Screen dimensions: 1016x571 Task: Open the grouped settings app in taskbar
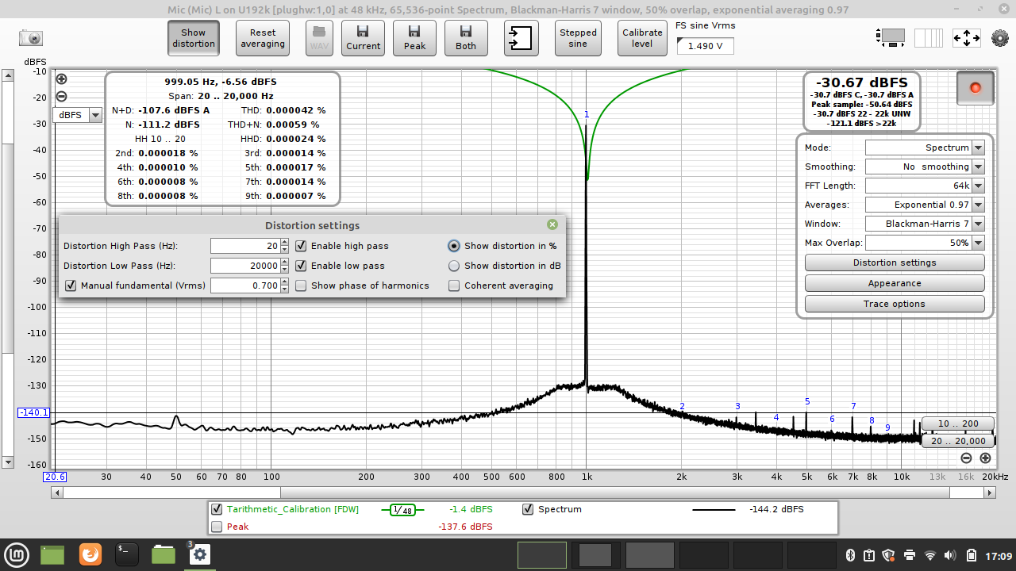(199, 554)
